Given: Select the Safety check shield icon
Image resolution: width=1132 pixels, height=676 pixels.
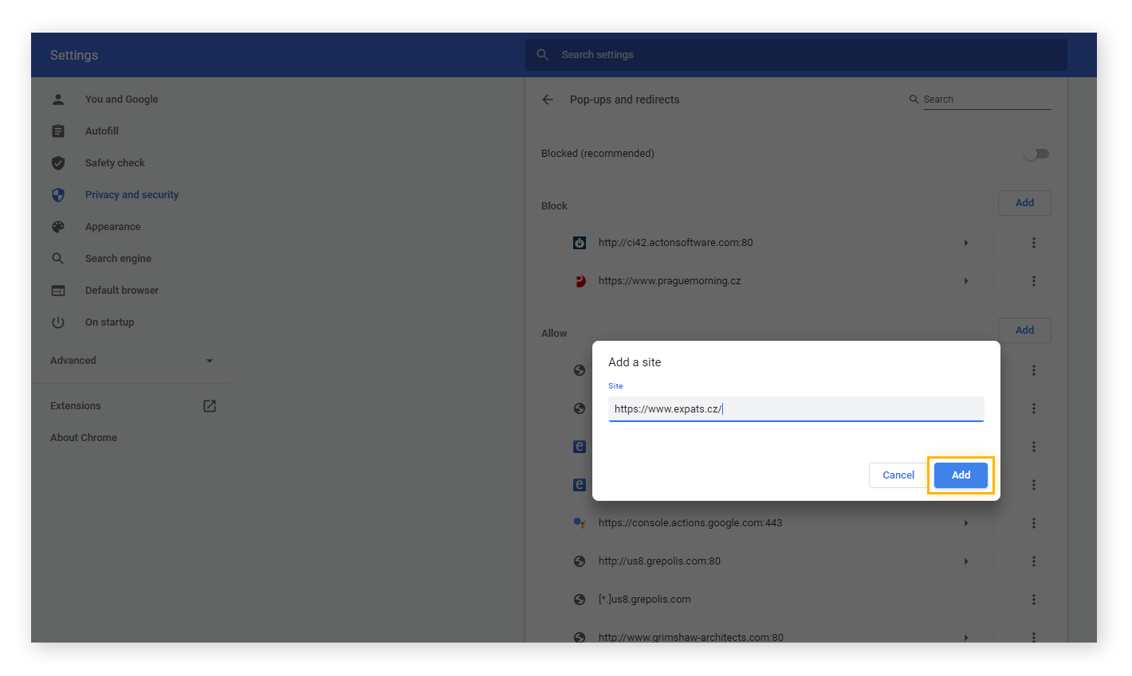Looking at the screenshot, I should pyautogui.click(x=58, y=162).
